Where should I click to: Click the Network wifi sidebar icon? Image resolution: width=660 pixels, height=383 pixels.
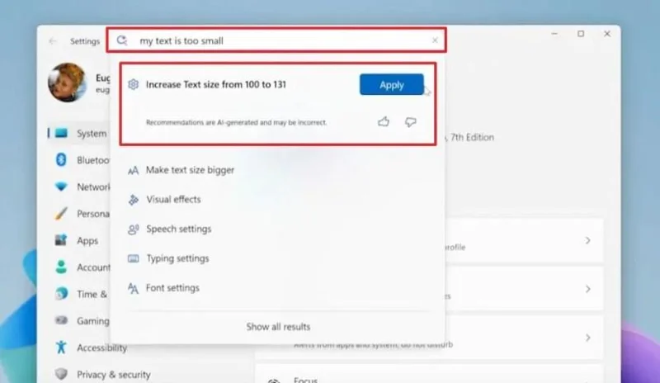pos(61,187)
